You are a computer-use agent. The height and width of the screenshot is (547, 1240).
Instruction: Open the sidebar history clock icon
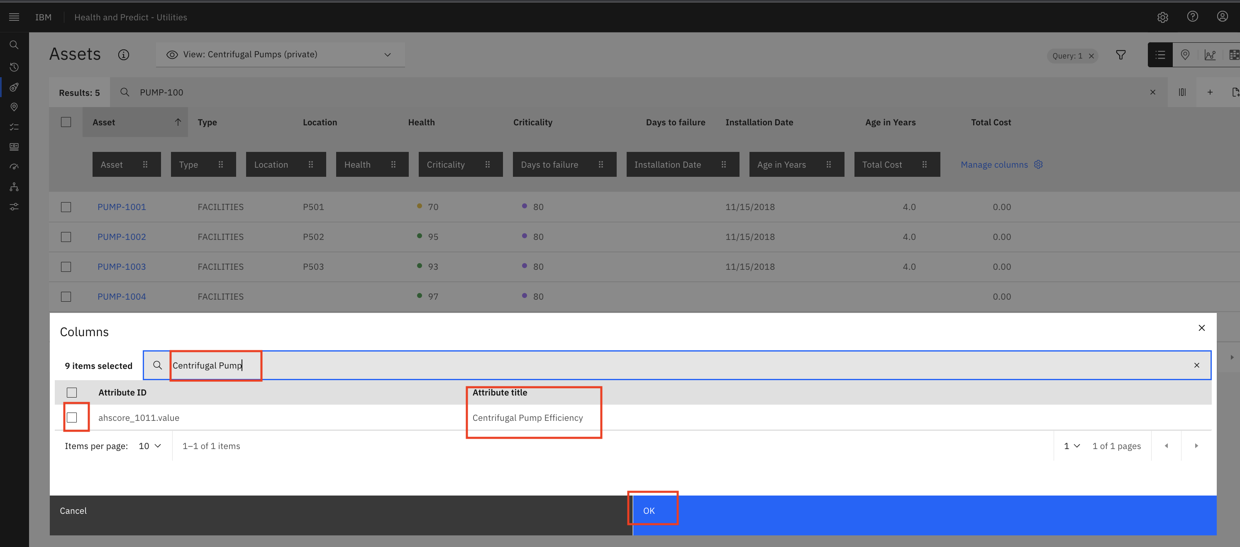click(14, 67)
